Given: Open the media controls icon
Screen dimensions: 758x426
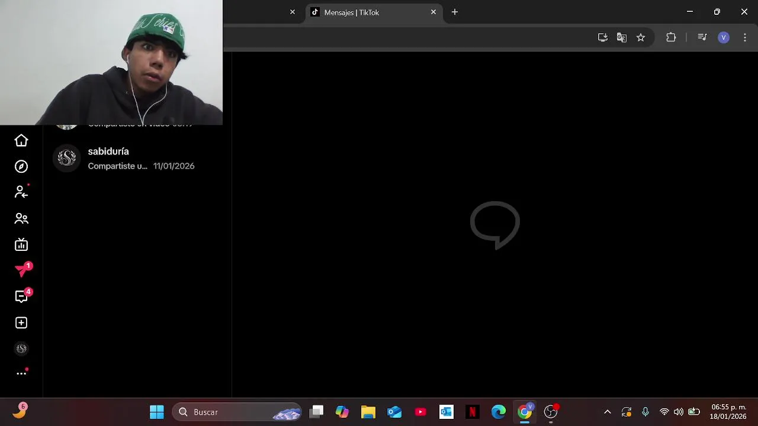Looking at the screenshot, I should pyautogui.click(x=702, y=37).
